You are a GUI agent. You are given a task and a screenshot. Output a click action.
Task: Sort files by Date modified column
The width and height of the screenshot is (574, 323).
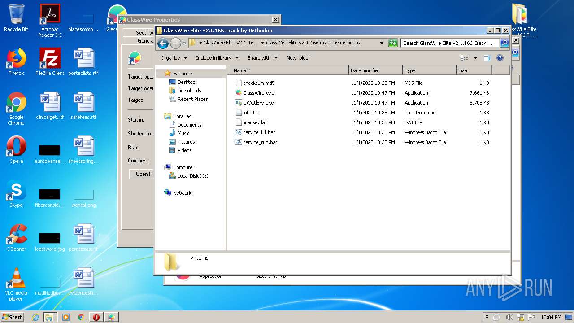tap(375, 70)
